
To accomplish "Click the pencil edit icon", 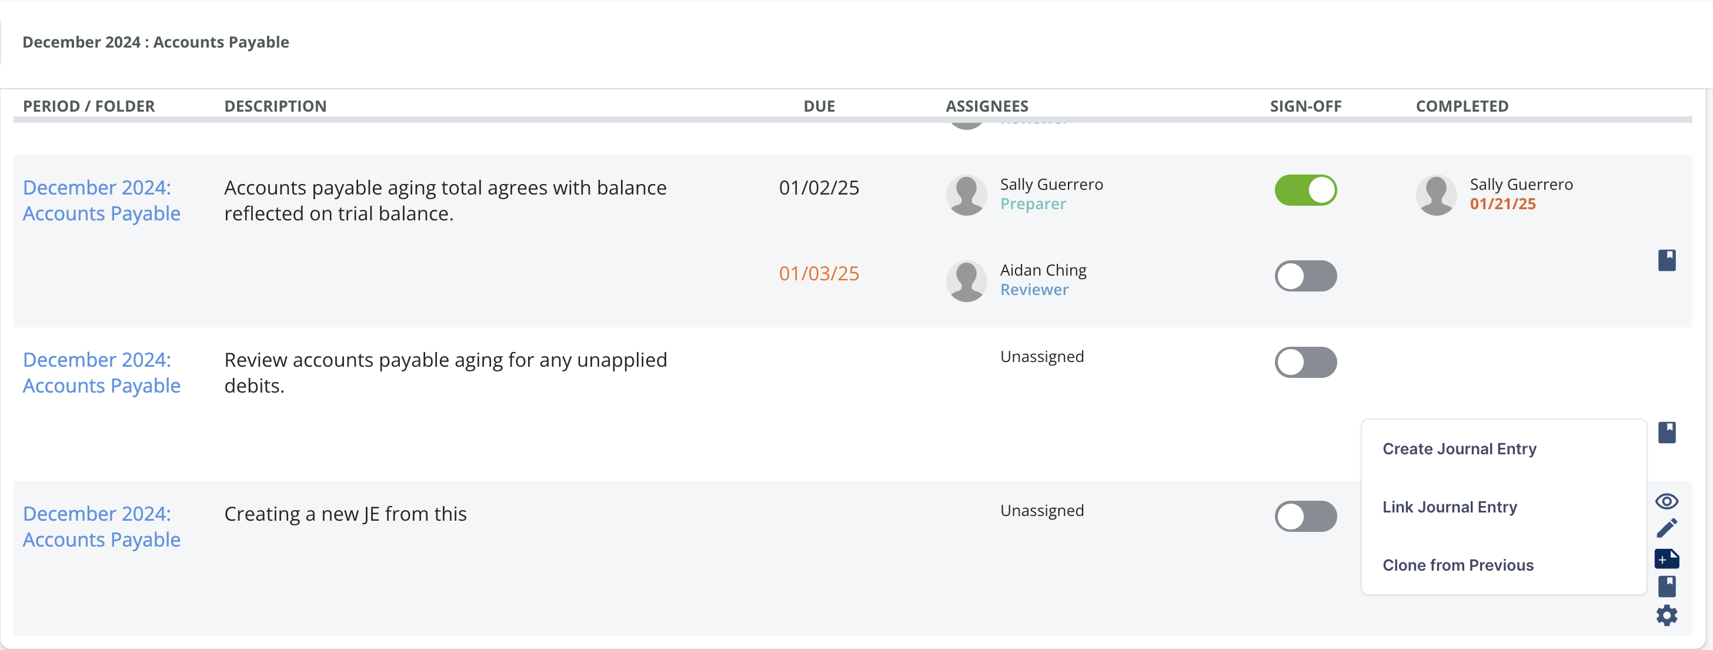I will click(x=1667, y=528).
